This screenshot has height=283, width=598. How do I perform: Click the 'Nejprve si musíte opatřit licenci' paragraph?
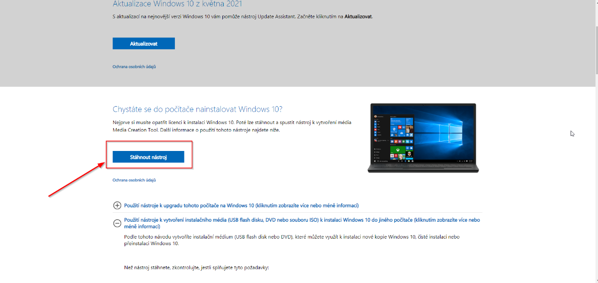pyautogui.click(x=232, y=126)
